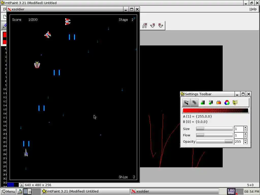Click the mtPaint title bar app icon
260x195 pixels.
pos(3,3)
